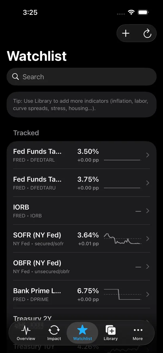The width and height of the screenshot is (163, 353).
Task: Expand the Bank Prime Loan chevron
Action: point(148,294)
